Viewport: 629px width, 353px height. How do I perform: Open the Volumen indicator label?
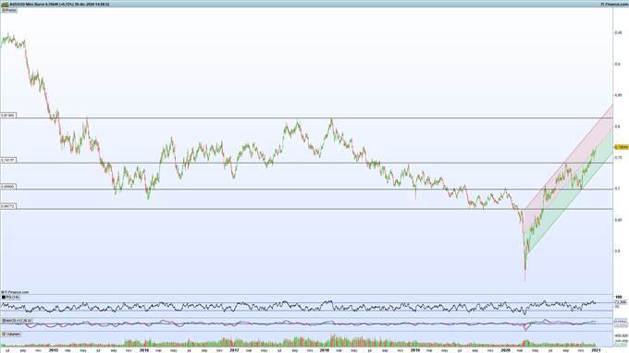11,334
